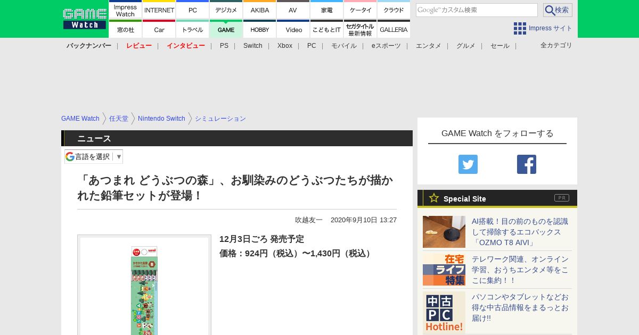
Task: Open the レビュー menu item
Action: [139, 46]
